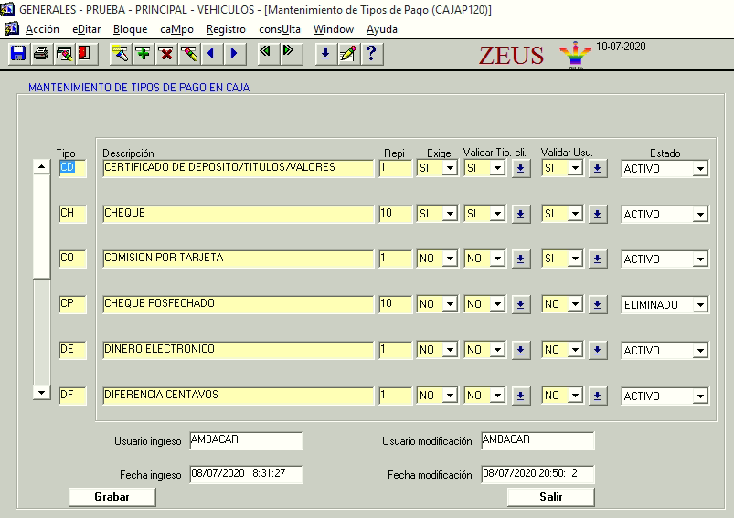Image resolution: width=734 pixels, height=518 pixels.
Task: Open list of values for CHEQUE Validar Tip. cli.
Action: pyautogui.click(x=520, y=214)
